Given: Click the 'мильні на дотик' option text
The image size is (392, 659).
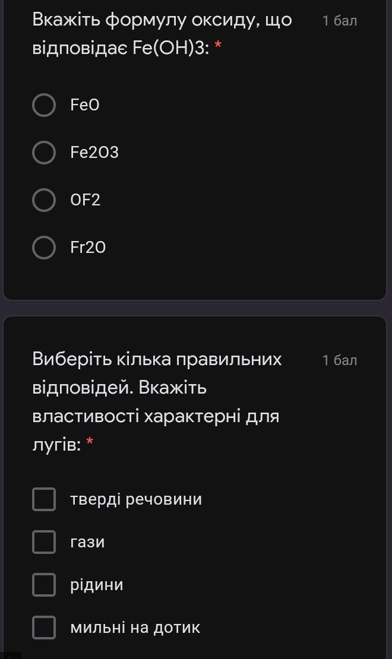Looking at the screenshot, I should (x=135, y=628).
